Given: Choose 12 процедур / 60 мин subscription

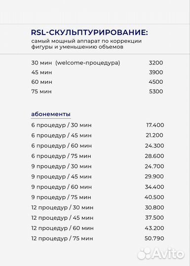Looking at the screenshot, I should (x=98, y=228).
